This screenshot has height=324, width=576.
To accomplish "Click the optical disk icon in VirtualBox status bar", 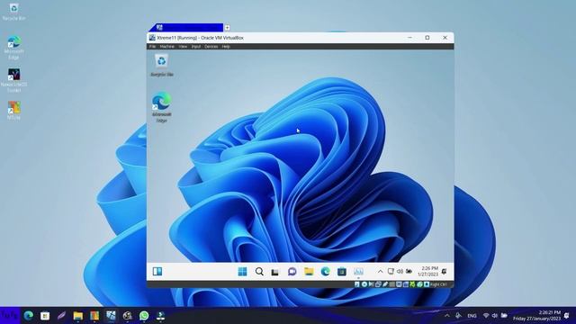I will 364,284.
